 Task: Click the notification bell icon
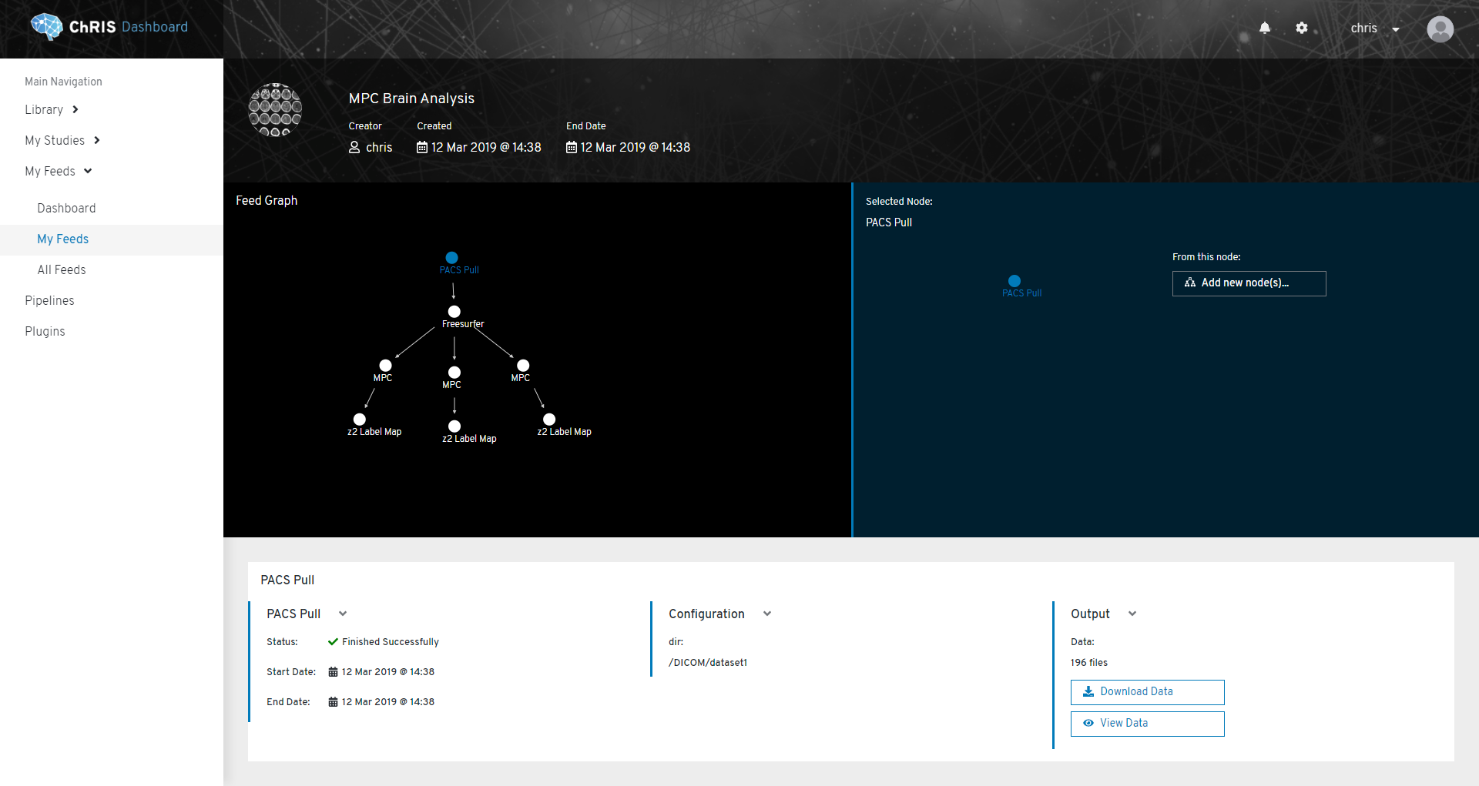pos(1264,28)
